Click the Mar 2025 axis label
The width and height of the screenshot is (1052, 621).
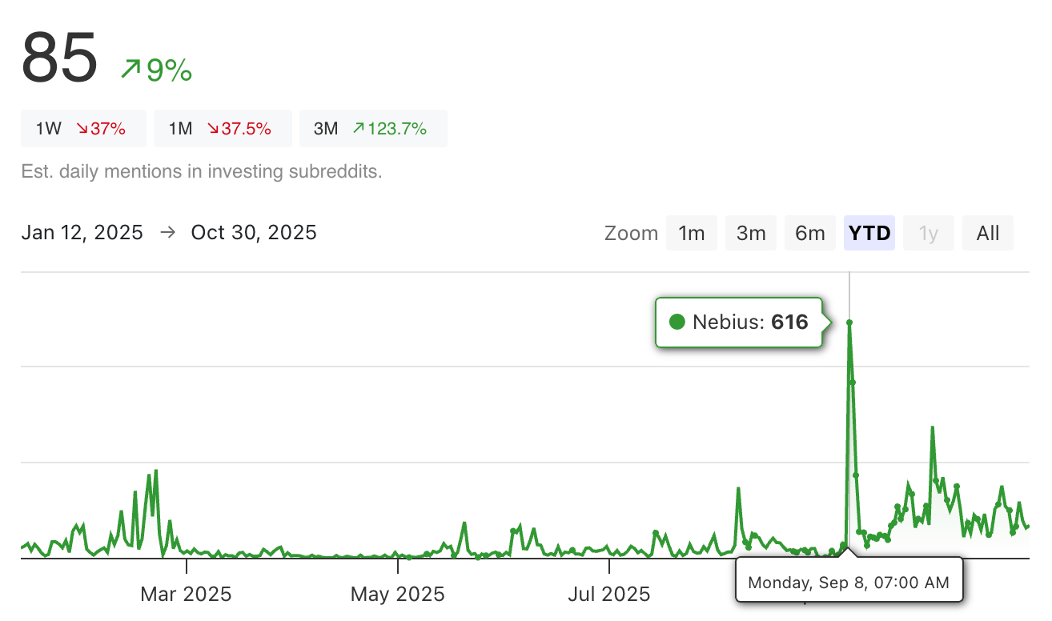186,595
